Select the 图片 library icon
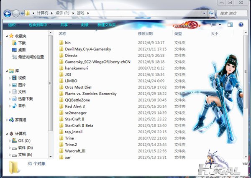Image resolution: width=251 pixels, height=178 pixels. click(14, 85)
